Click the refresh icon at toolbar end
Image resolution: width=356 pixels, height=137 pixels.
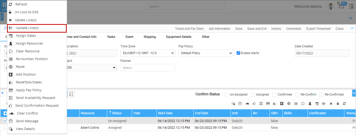[x=344, y=104]
